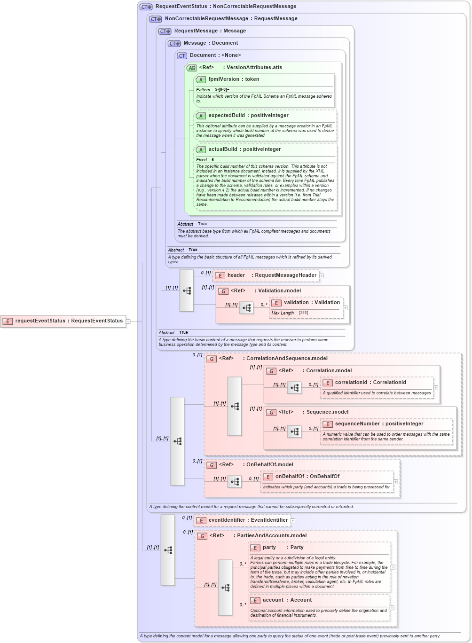The width and height of the screenshot is (472, 643).
Task: Expand the account : Account element
Action: point(392,608)
